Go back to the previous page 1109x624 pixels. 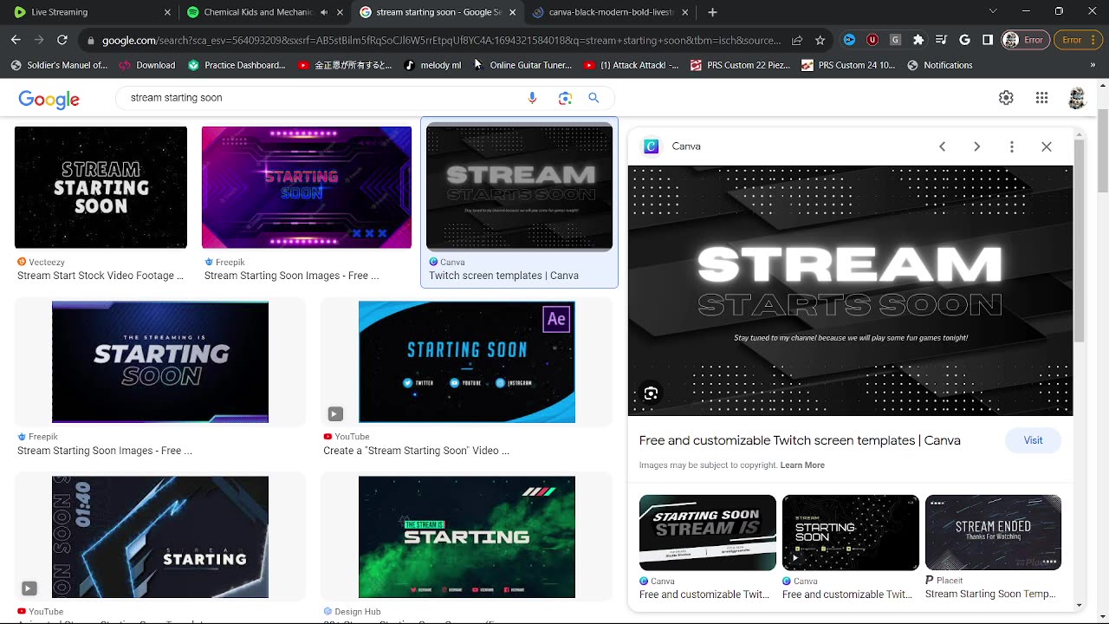16,40
